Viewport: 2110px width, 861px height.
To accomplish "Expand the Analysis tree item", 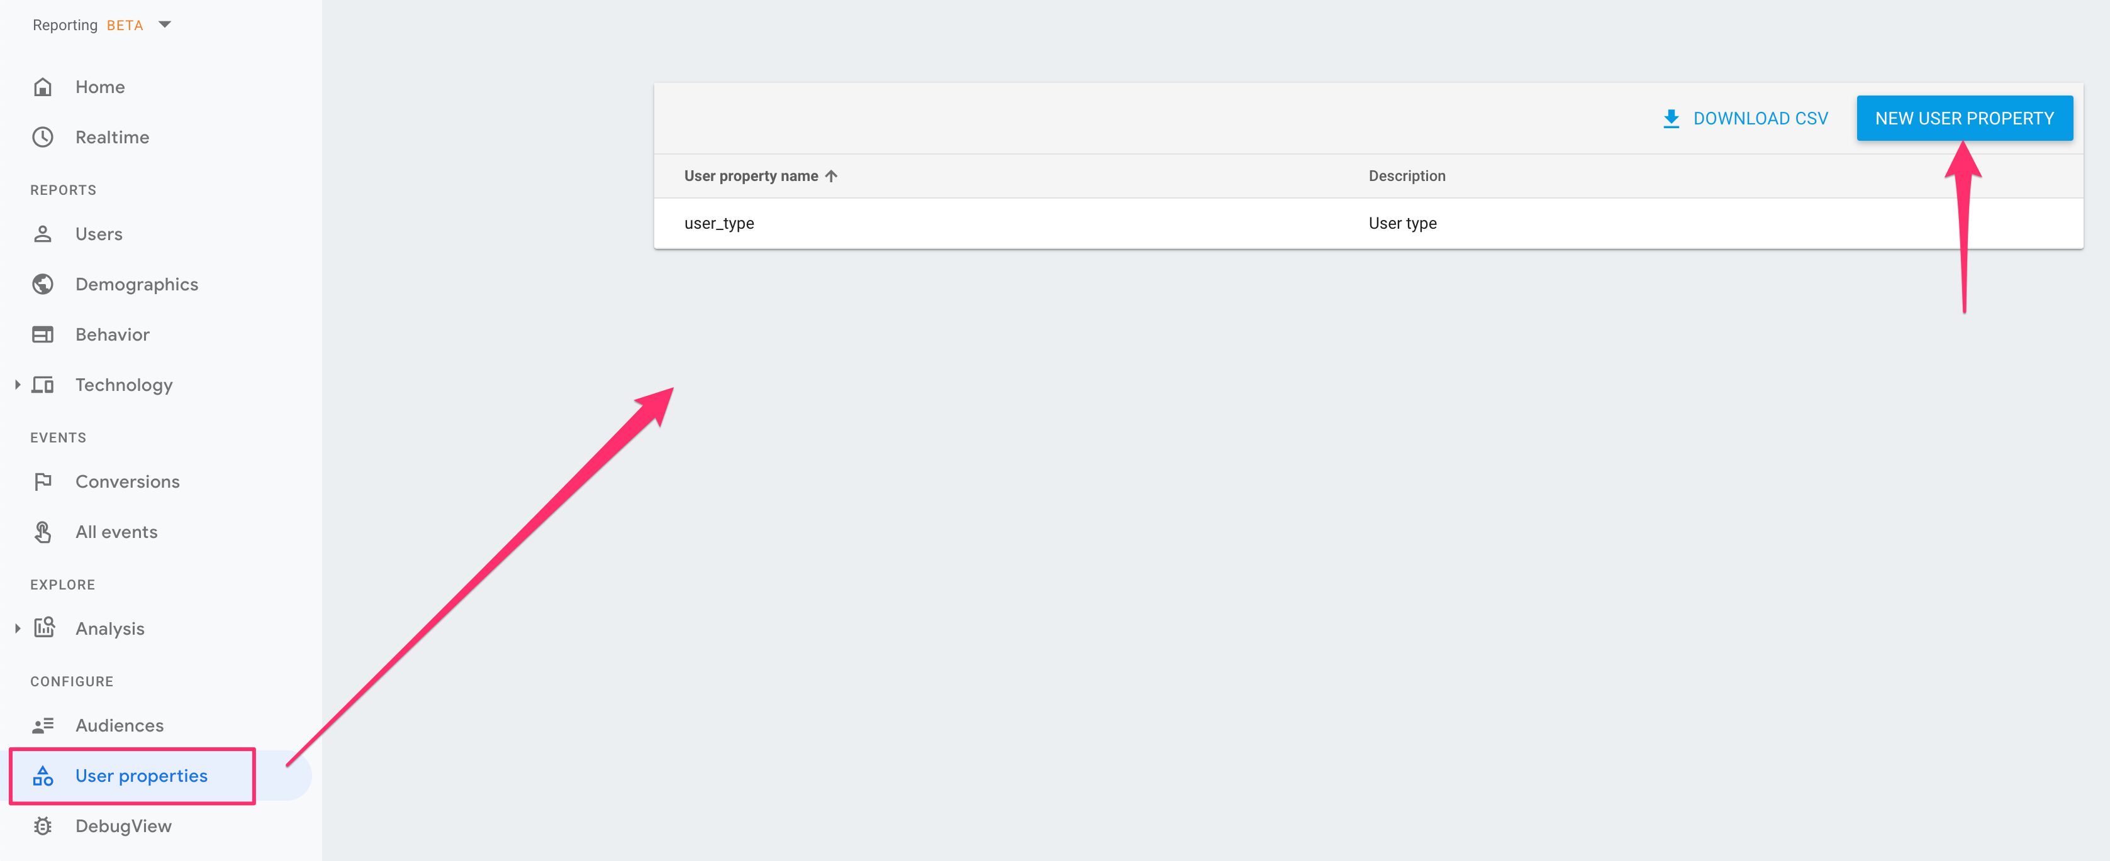I will pyautogui.click(x=18, y=628).
